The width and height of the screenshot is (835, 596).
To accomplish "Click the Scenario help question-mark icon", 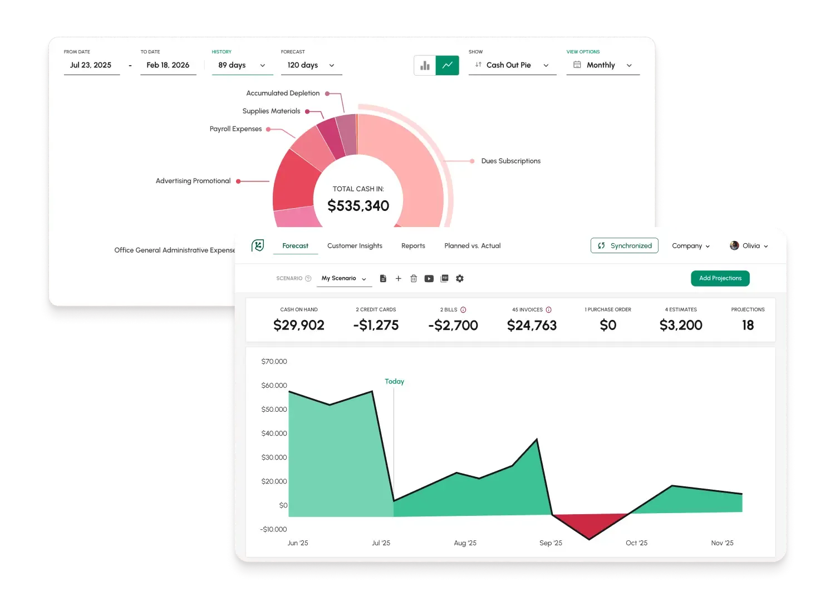I will pos(308,278).
